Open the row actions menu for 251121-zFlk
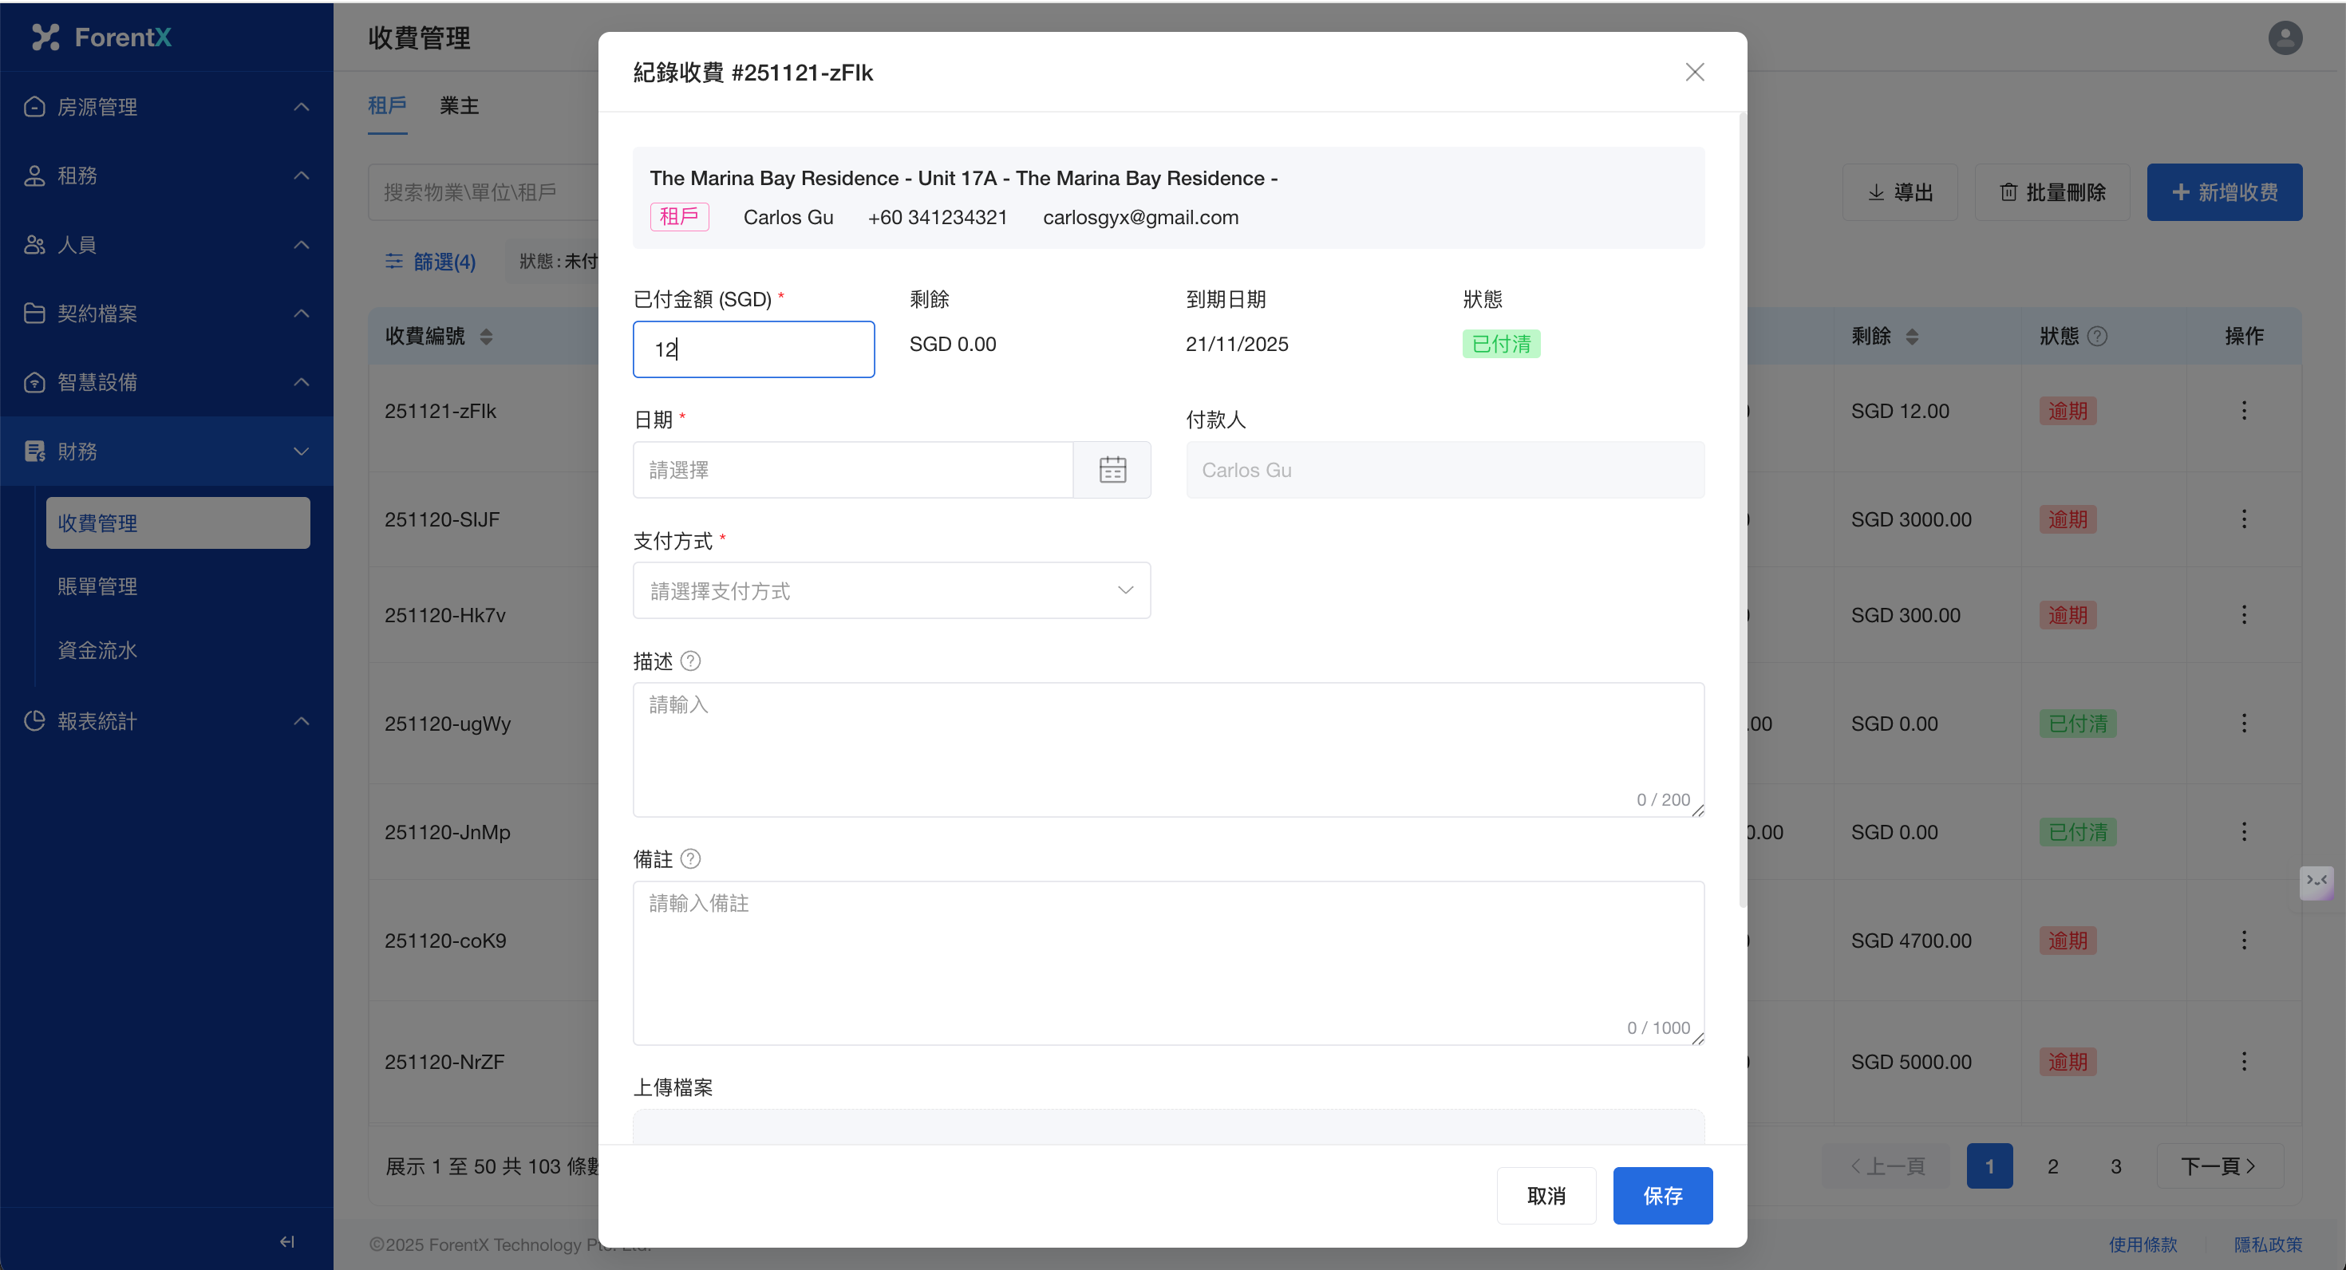2346x1270 pixels. [2243, 411]
